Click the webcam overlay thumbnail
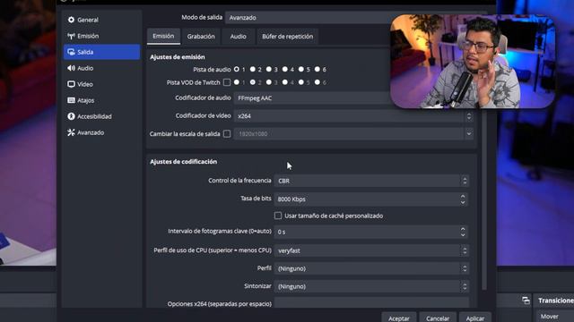 pyautogui.click(x=473, y=62)
